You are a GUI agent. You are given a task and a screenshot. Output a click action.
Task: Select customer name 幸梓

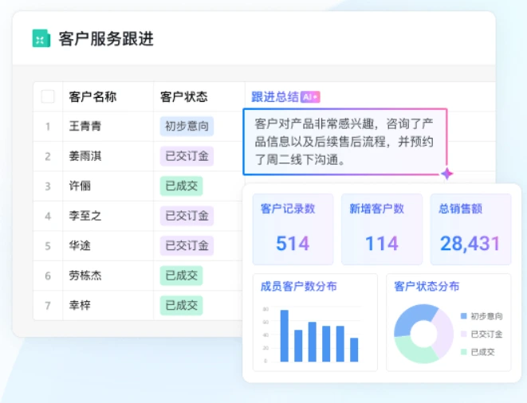(x=80, y=306)
